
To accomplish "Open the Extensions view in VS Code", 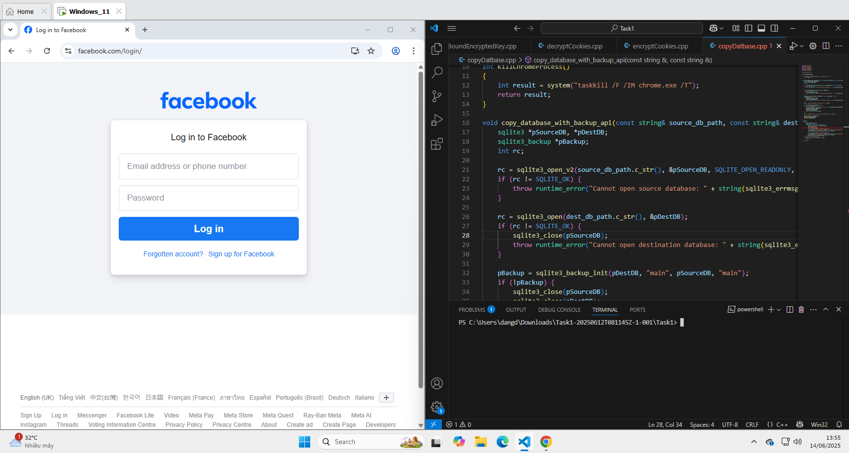I will pos(437,144).
